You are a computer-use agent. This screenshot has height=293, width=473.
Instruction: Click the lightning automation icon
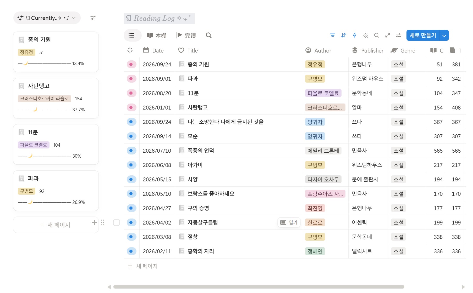pyautogui.click(x=355, y=35)
